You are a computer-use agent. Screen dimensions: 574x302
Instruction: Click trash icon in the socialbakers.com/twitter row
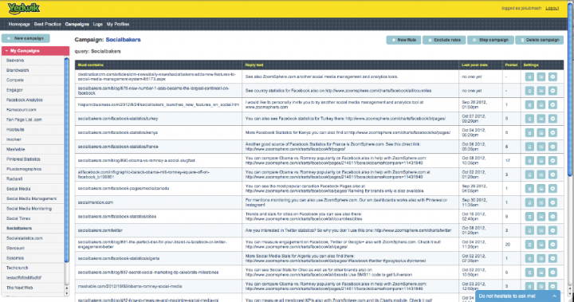[529, 230]
